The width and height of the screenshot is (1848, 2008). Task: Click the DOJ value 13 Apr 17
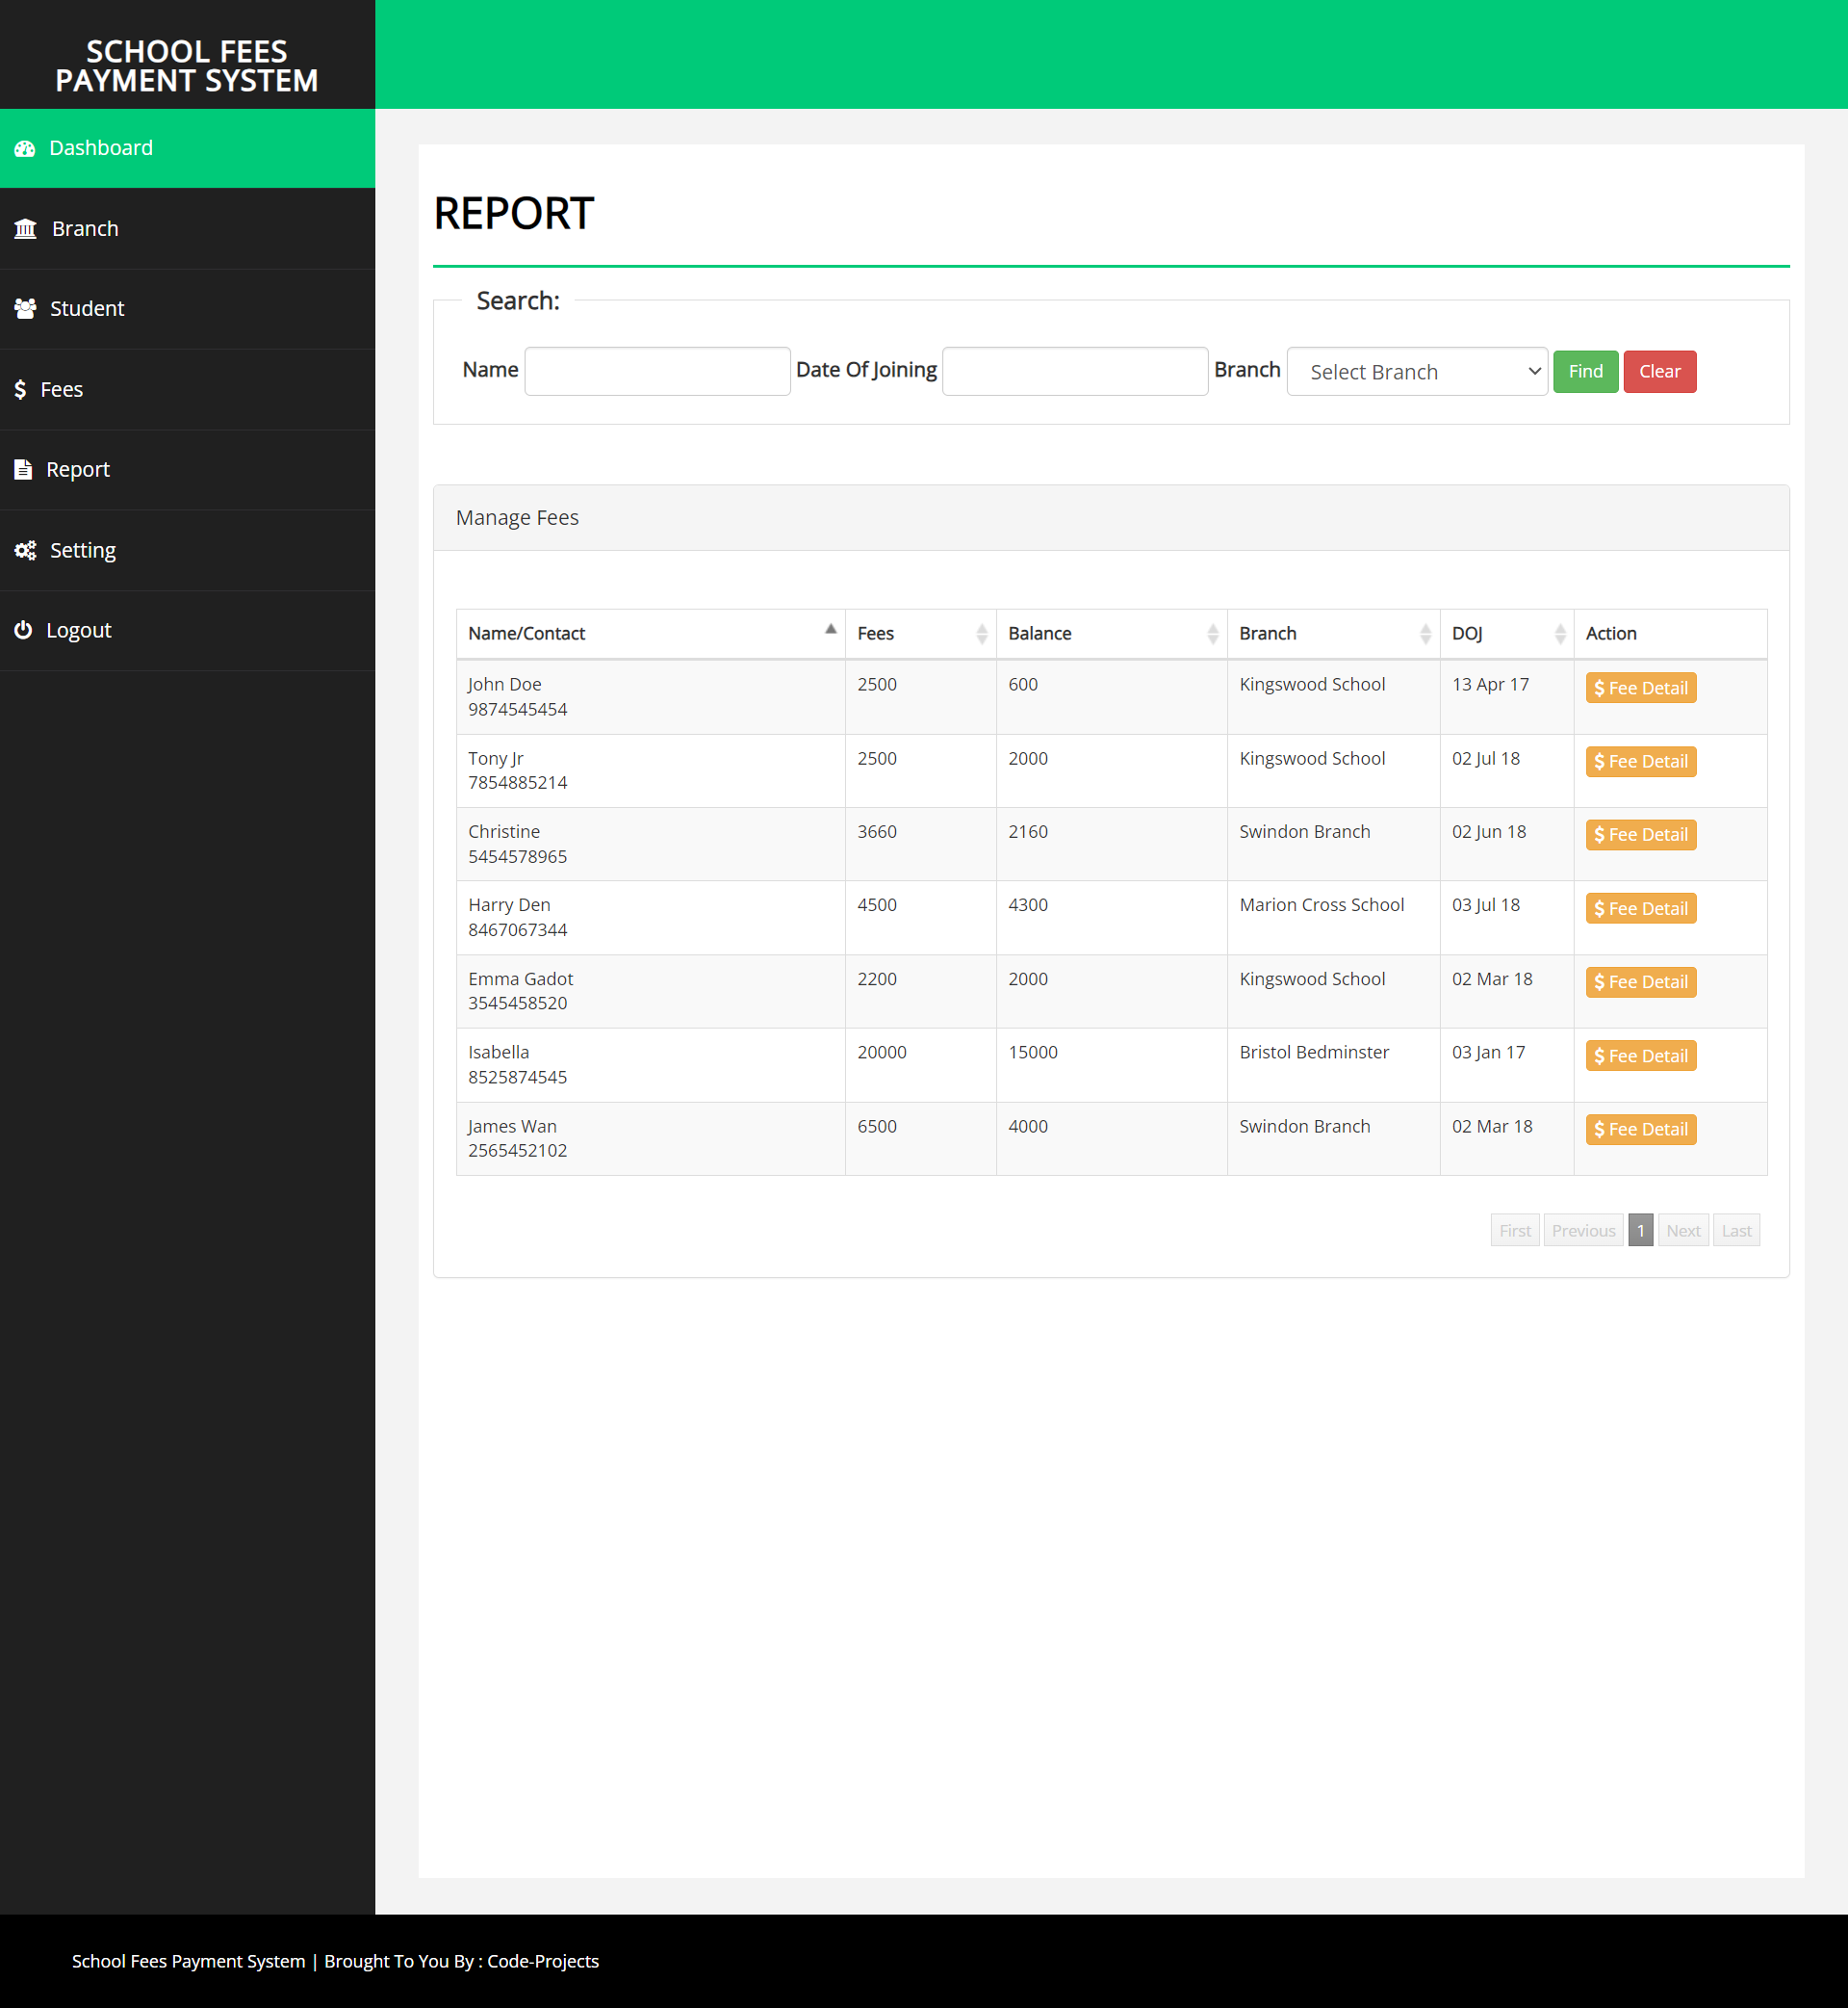coord(1490,685)
